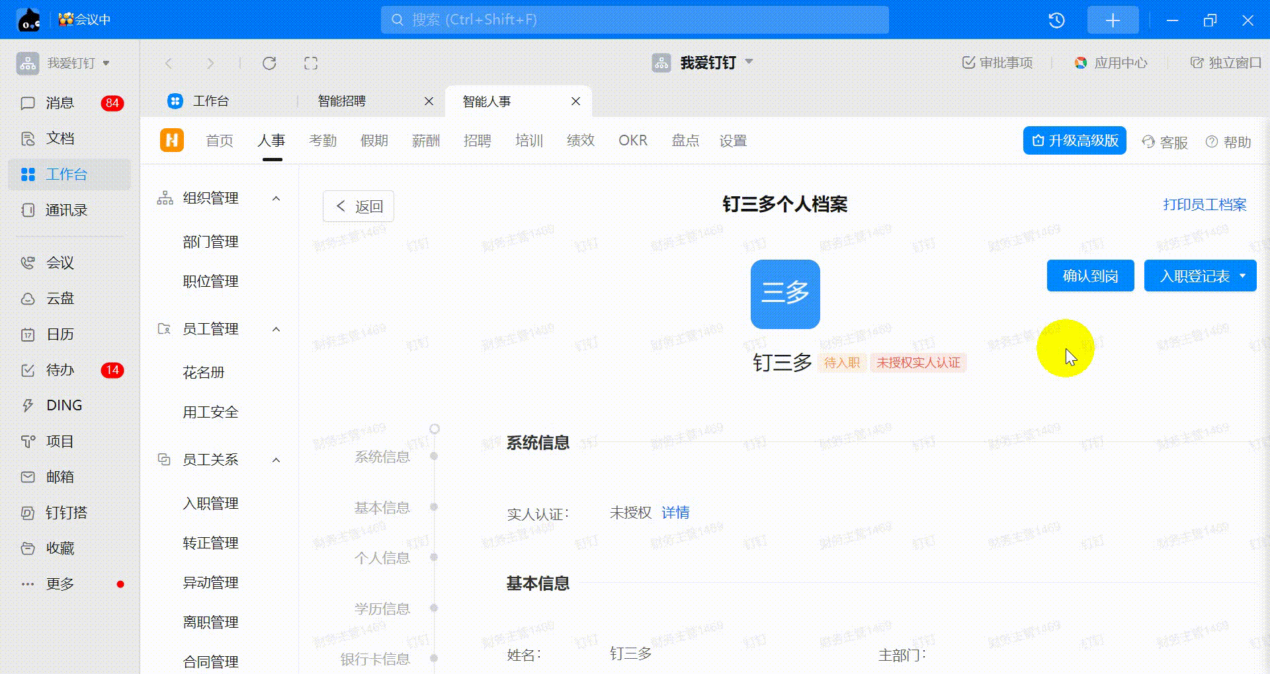The image size is (1270, 674).
Task: Close the 智能招聘 tab
Action: pyautogui.click(x=429, y=101)
